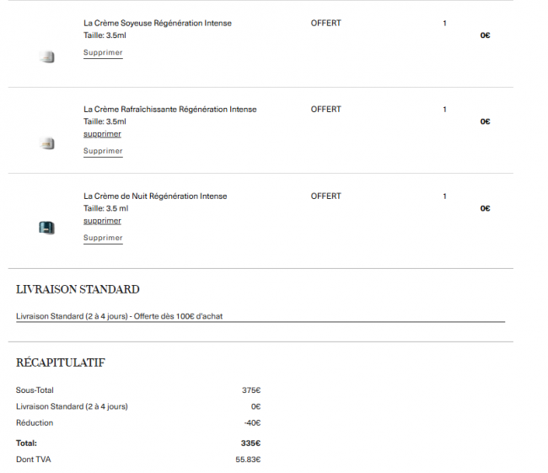The height and width of the screenshot is (473, 548).
Task: Open La Crème Rafraîchissante Régénération Intense title
Action: pyautogui.click(x=170, y=110)
